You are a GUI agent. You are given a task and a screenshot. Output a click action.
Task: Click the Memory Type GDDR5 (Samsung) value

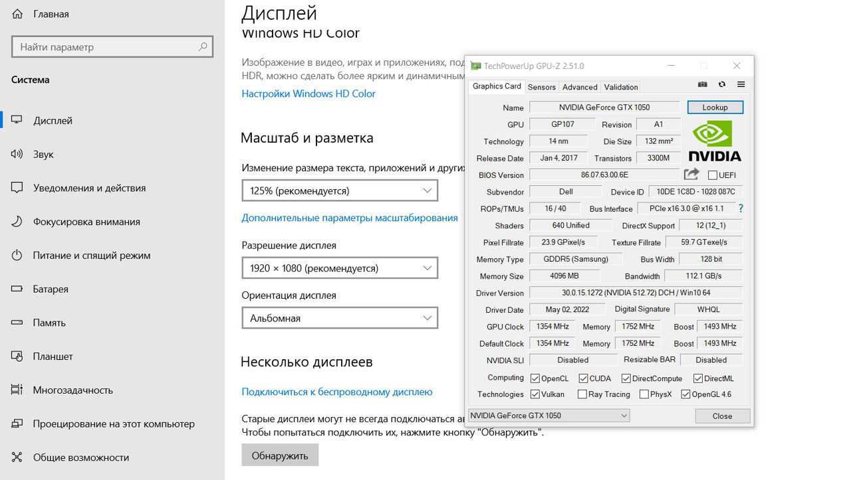(576, 259)
